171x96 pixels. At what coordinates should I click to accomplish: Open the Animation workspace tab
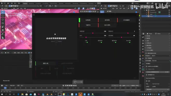tap(68, 3)
